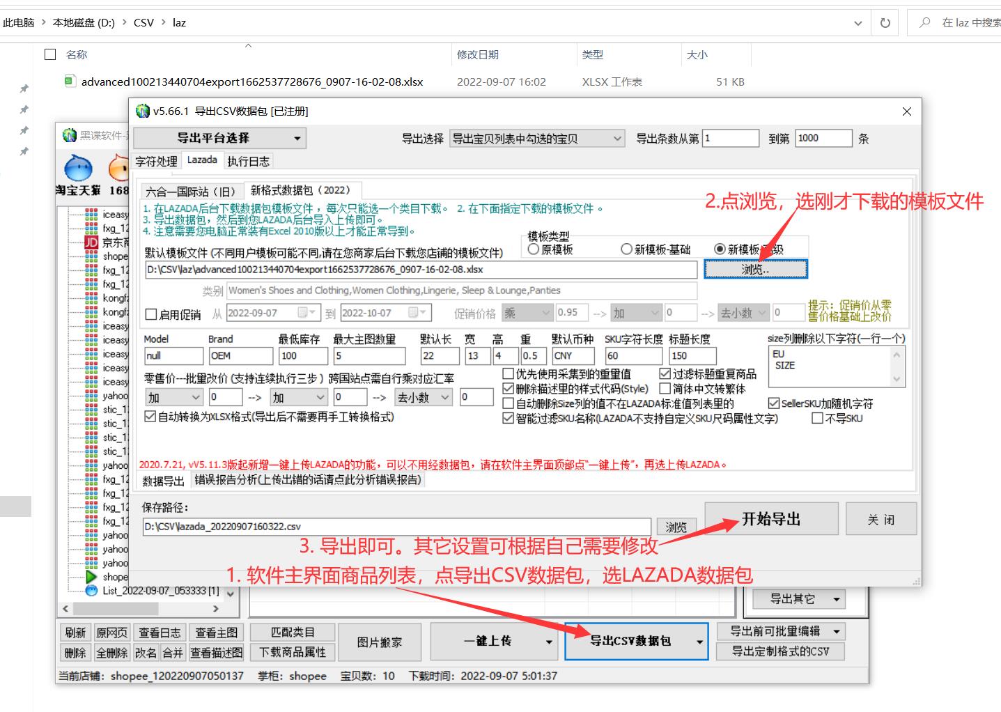1001x712 pixels.
Task: Click the 图片搬家 button
Action: click(x=380, y=642)
